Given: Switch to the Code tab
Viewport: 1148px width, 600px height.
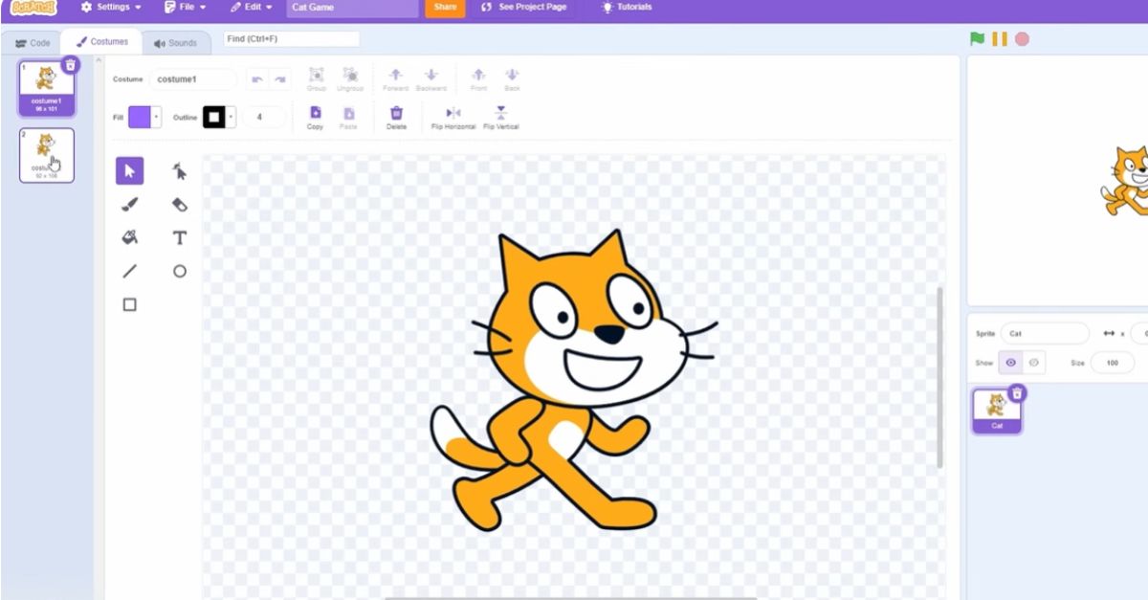Looking at the screenshot, I should 33,43.
